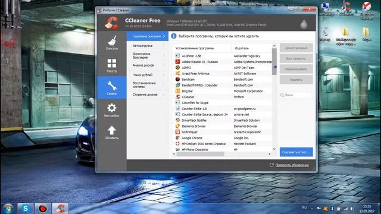Focus the Поиск search field
This screenshot has height=214, width=381.
point(296,95)
